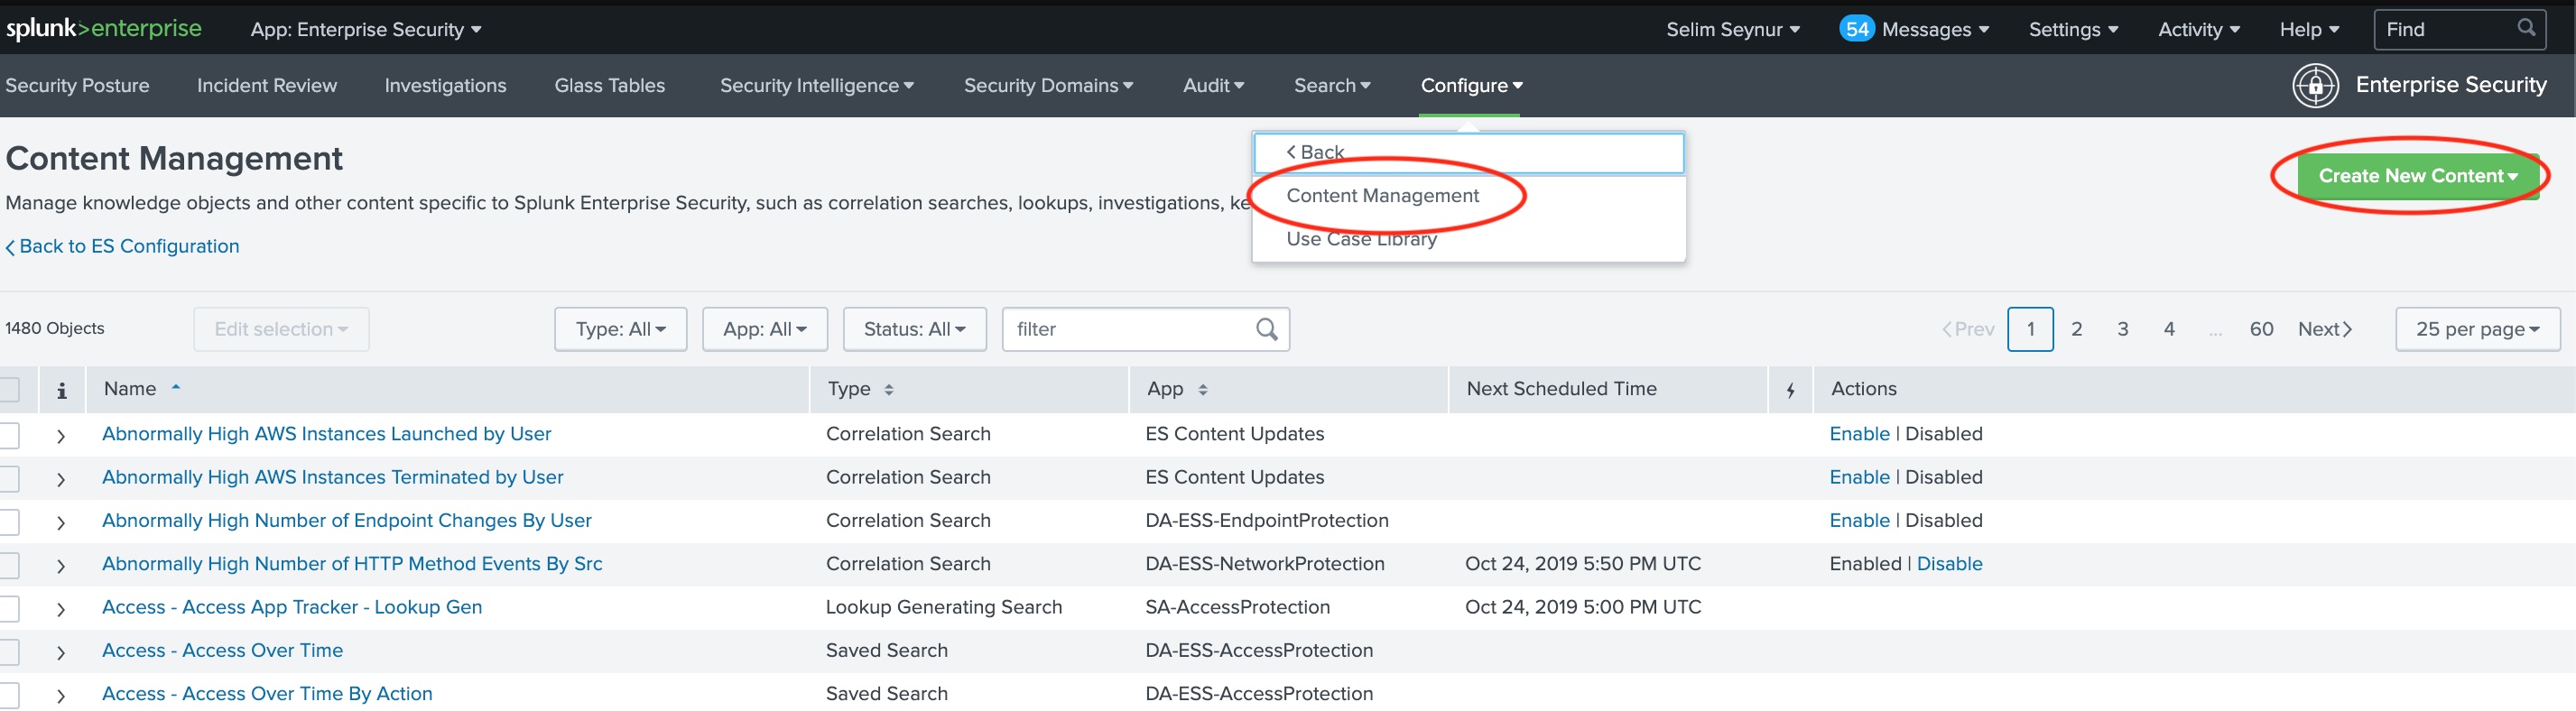Screen dimensions: 2576x711
Task: Open the Type: All filter dropdown
Action: click(620, 329)
